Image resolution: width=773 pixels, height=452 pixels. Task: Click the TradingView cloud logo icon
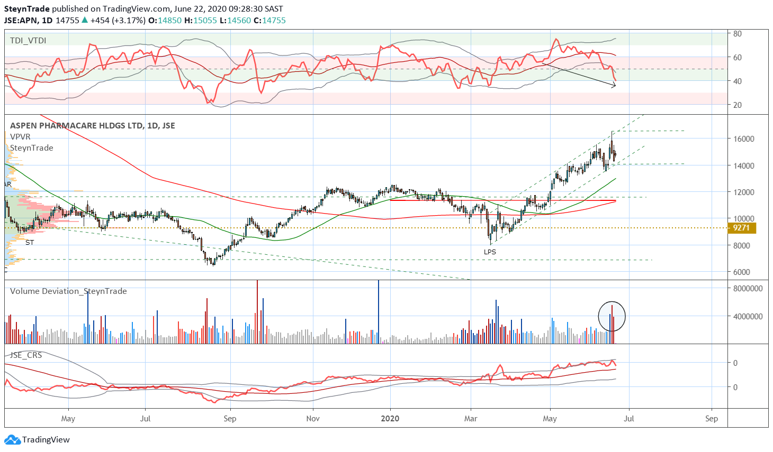13,439
